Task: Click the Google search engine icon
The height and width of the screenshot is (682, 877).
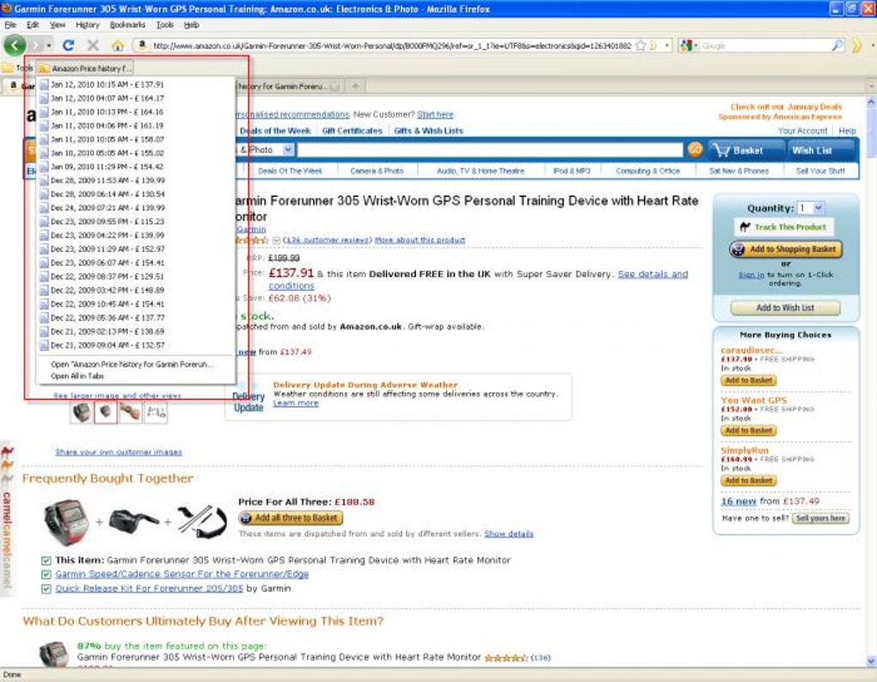Action: (686, 46)
